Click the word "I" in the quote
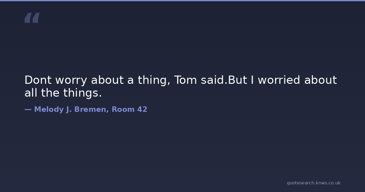 (x=252, y=80)
